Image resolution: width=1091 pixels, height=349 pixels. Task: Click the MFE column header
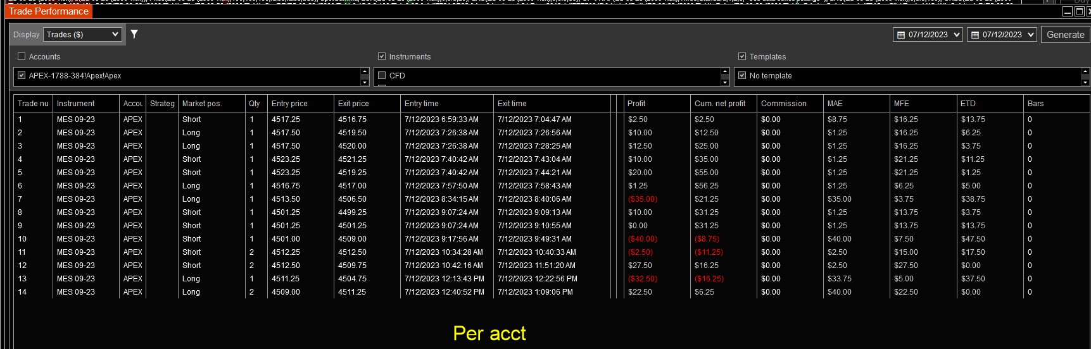923,104
